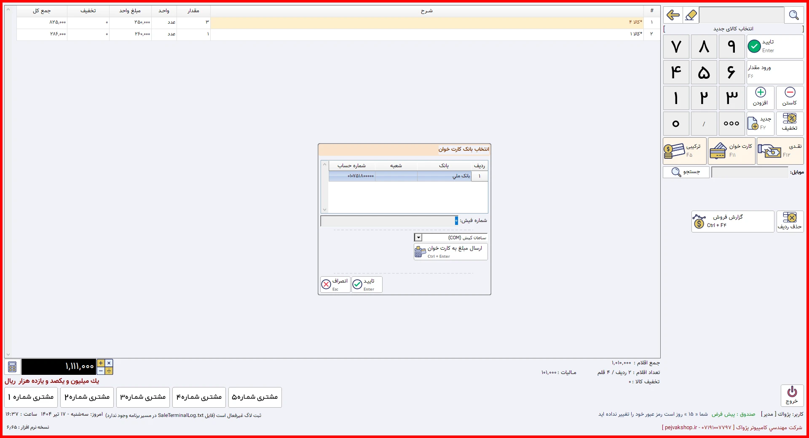Apply a discount using the تخفیف icon
This screenshot has height=438, width=809.
click(790, 123)
